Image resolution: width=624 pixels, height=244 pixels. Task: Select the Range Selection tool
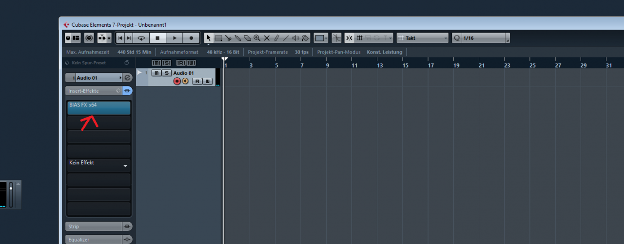click(219, 38)
